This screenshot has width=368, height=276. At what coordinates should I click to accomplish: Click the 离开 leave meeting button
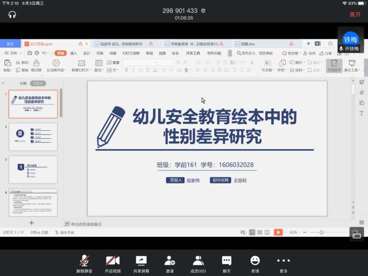(355, 15)
